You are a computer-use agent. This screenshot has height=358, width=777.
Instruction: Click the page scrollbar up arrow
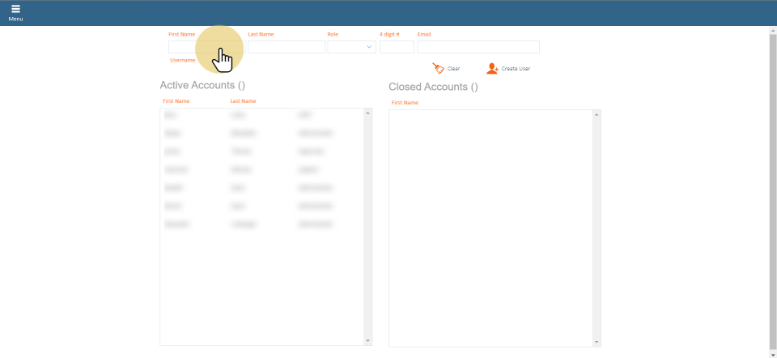772,31
